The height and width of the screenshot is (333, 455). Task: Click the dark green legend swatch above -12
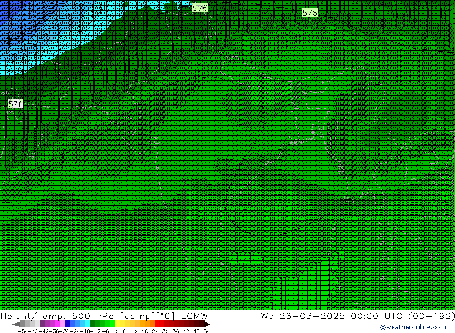(x=92, y=324)
